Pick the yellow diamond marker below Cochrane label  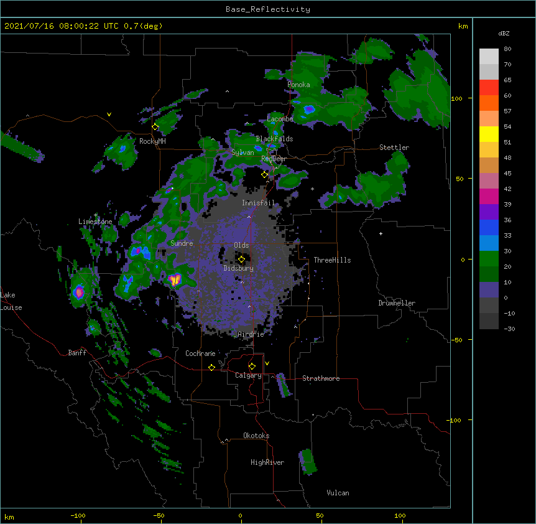click(211, 367)
